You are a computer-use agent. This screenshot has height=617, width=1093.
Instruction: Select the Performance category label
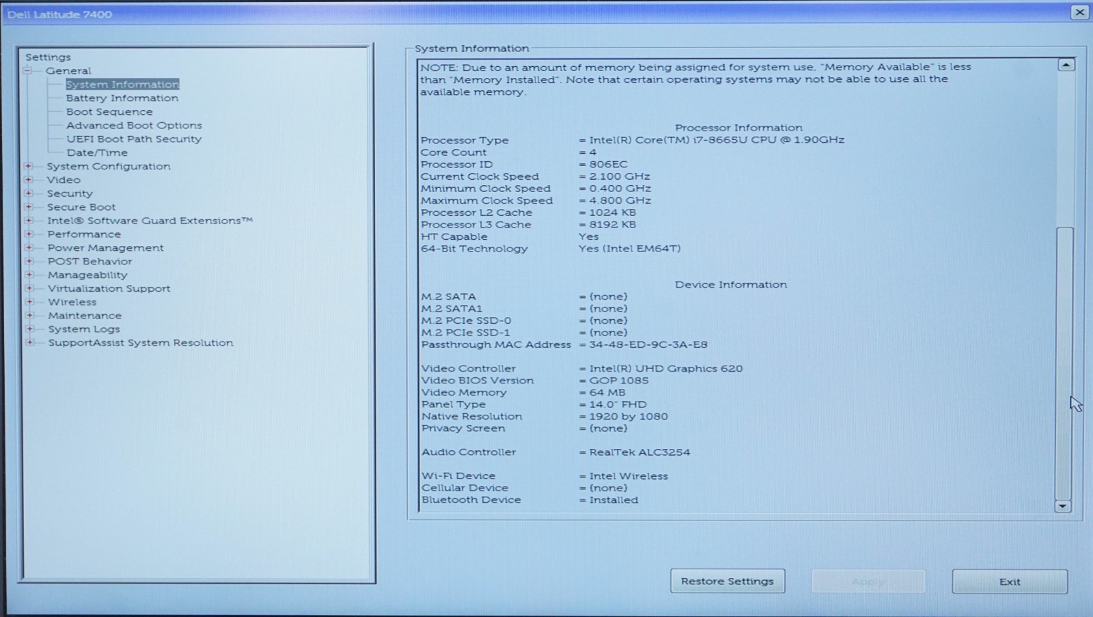click(x=84, y=234)
